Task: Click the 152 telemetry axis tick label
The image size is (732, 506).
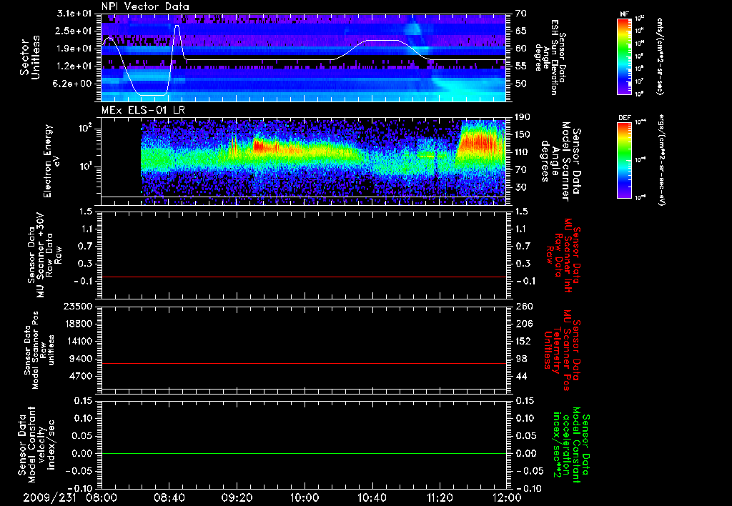Action: pyautogui.click(x=524, y=341)
